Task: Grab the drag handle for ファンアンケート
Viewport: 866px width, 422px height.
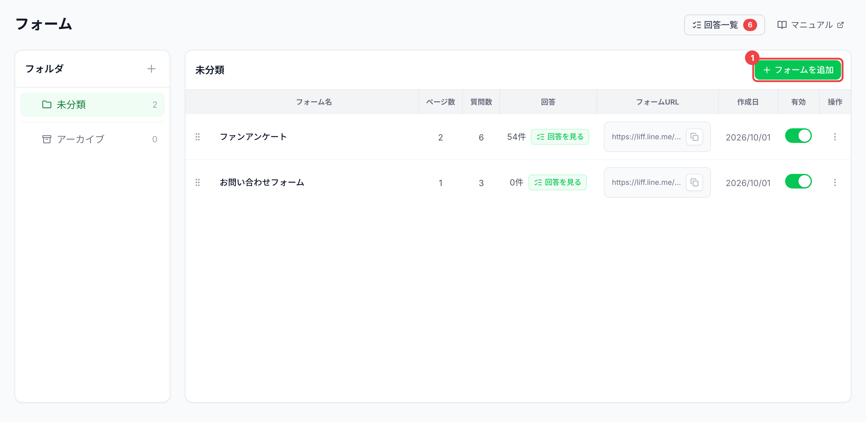Action: pyautogui.click(x=198, y=137)
